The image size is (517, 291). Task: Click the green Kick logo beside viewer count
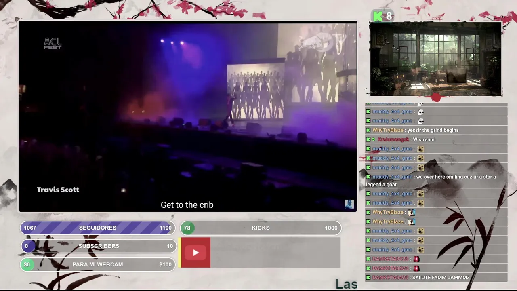378,16
